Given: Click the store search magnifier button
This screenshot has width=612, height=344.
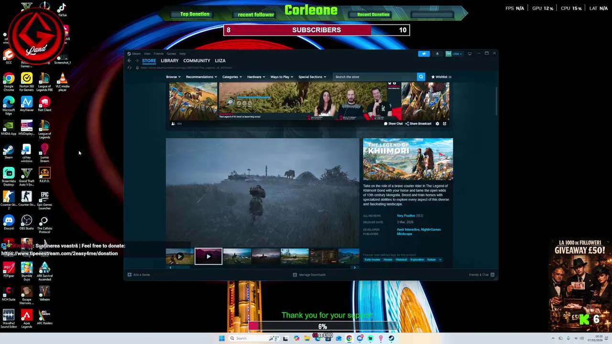Looking at the screenshot, I should [x=421, y=76].
